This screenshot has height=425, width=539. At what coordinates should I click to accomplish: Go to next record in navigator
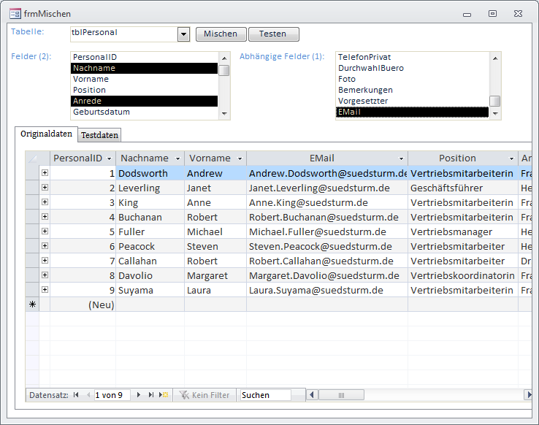pos(139,395)
